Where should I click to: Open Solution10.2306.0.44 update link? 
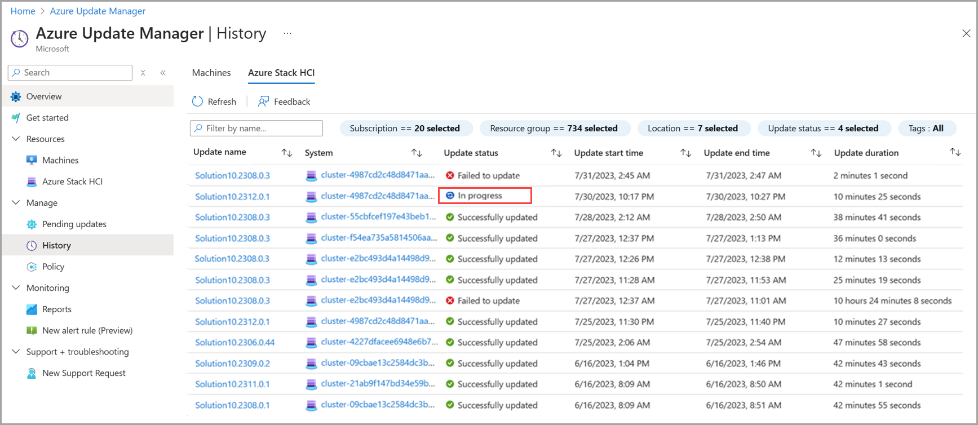click(234, 343)
